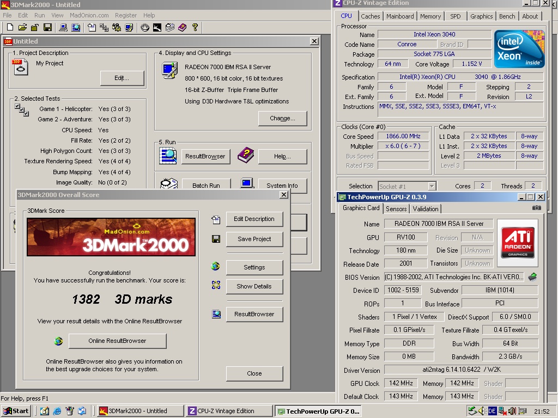Open the View menu in 3DMark2000
Viewport: 558px width, 418px height.
[x=57, y=15]
